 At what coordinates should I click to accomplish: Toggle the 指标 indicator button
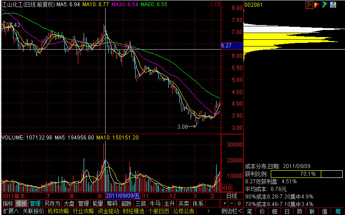[8, 203]
